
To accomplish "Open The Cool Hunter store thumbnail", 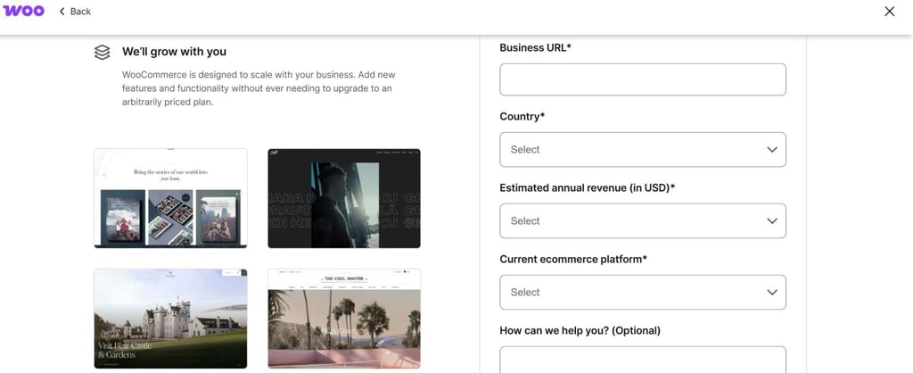I will (x=344, y=319).
